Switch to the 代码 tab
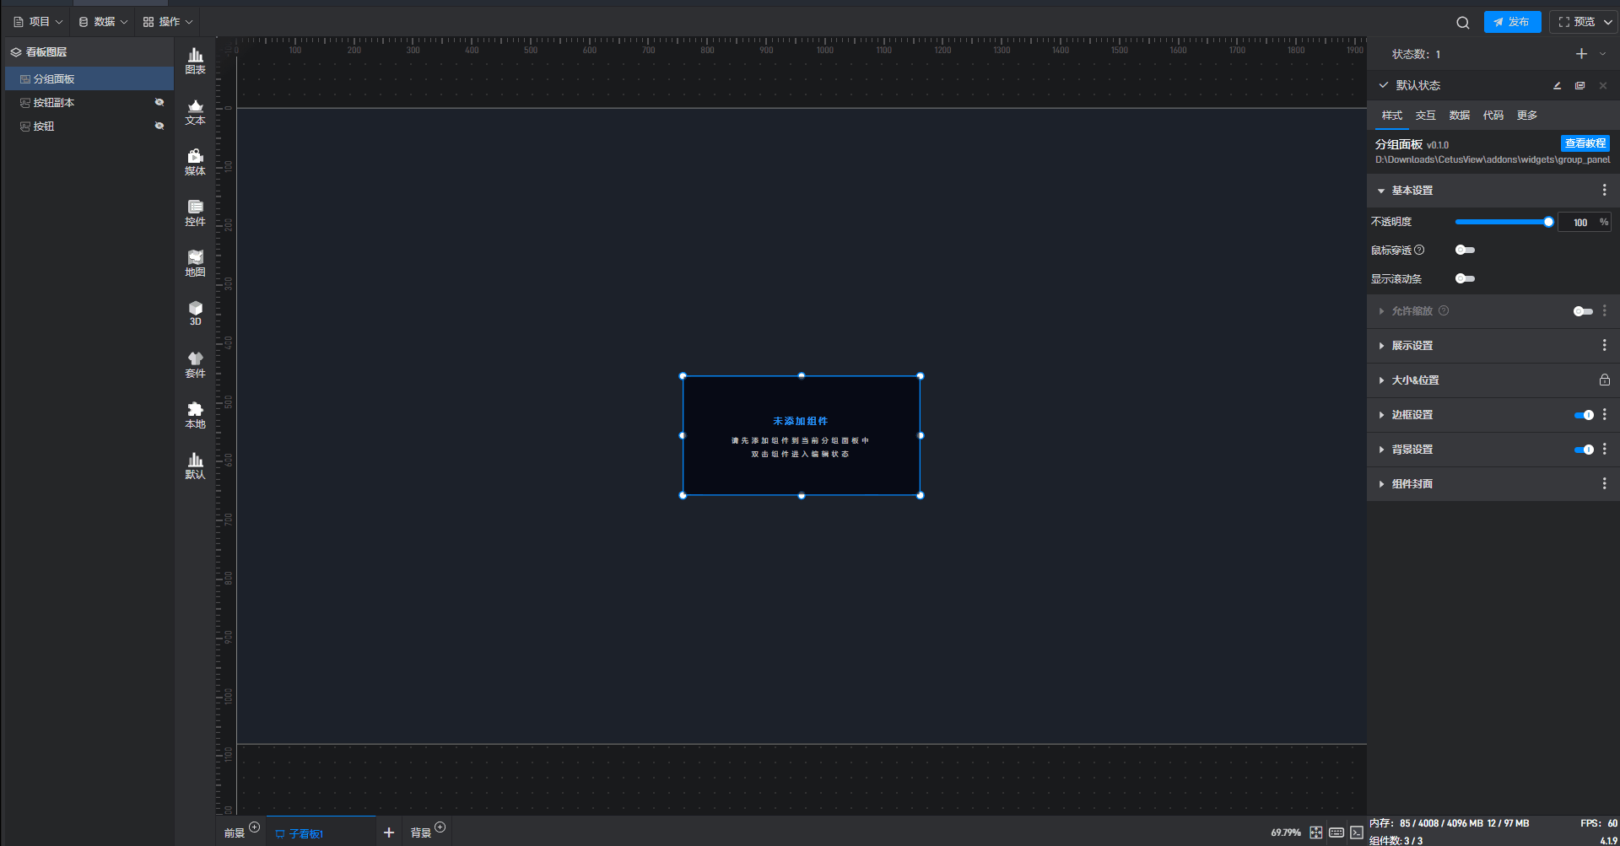1620x846 pixels. tap(1493, 116)
